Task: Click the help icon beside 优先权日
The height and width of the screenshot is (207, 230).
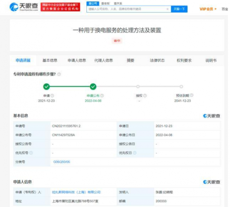Action: point(134,153)
